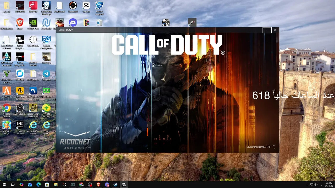Open the ZenLink Configurator desktop icon
This screenshot has width=335, height=188.
(46, 42)
